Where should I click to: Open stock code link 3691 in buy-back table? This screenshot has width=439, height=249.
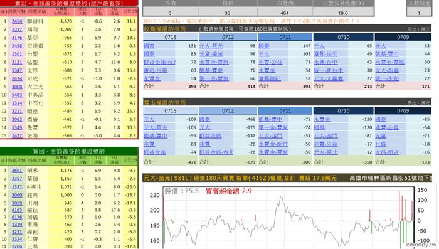click(x=17, y=171)
